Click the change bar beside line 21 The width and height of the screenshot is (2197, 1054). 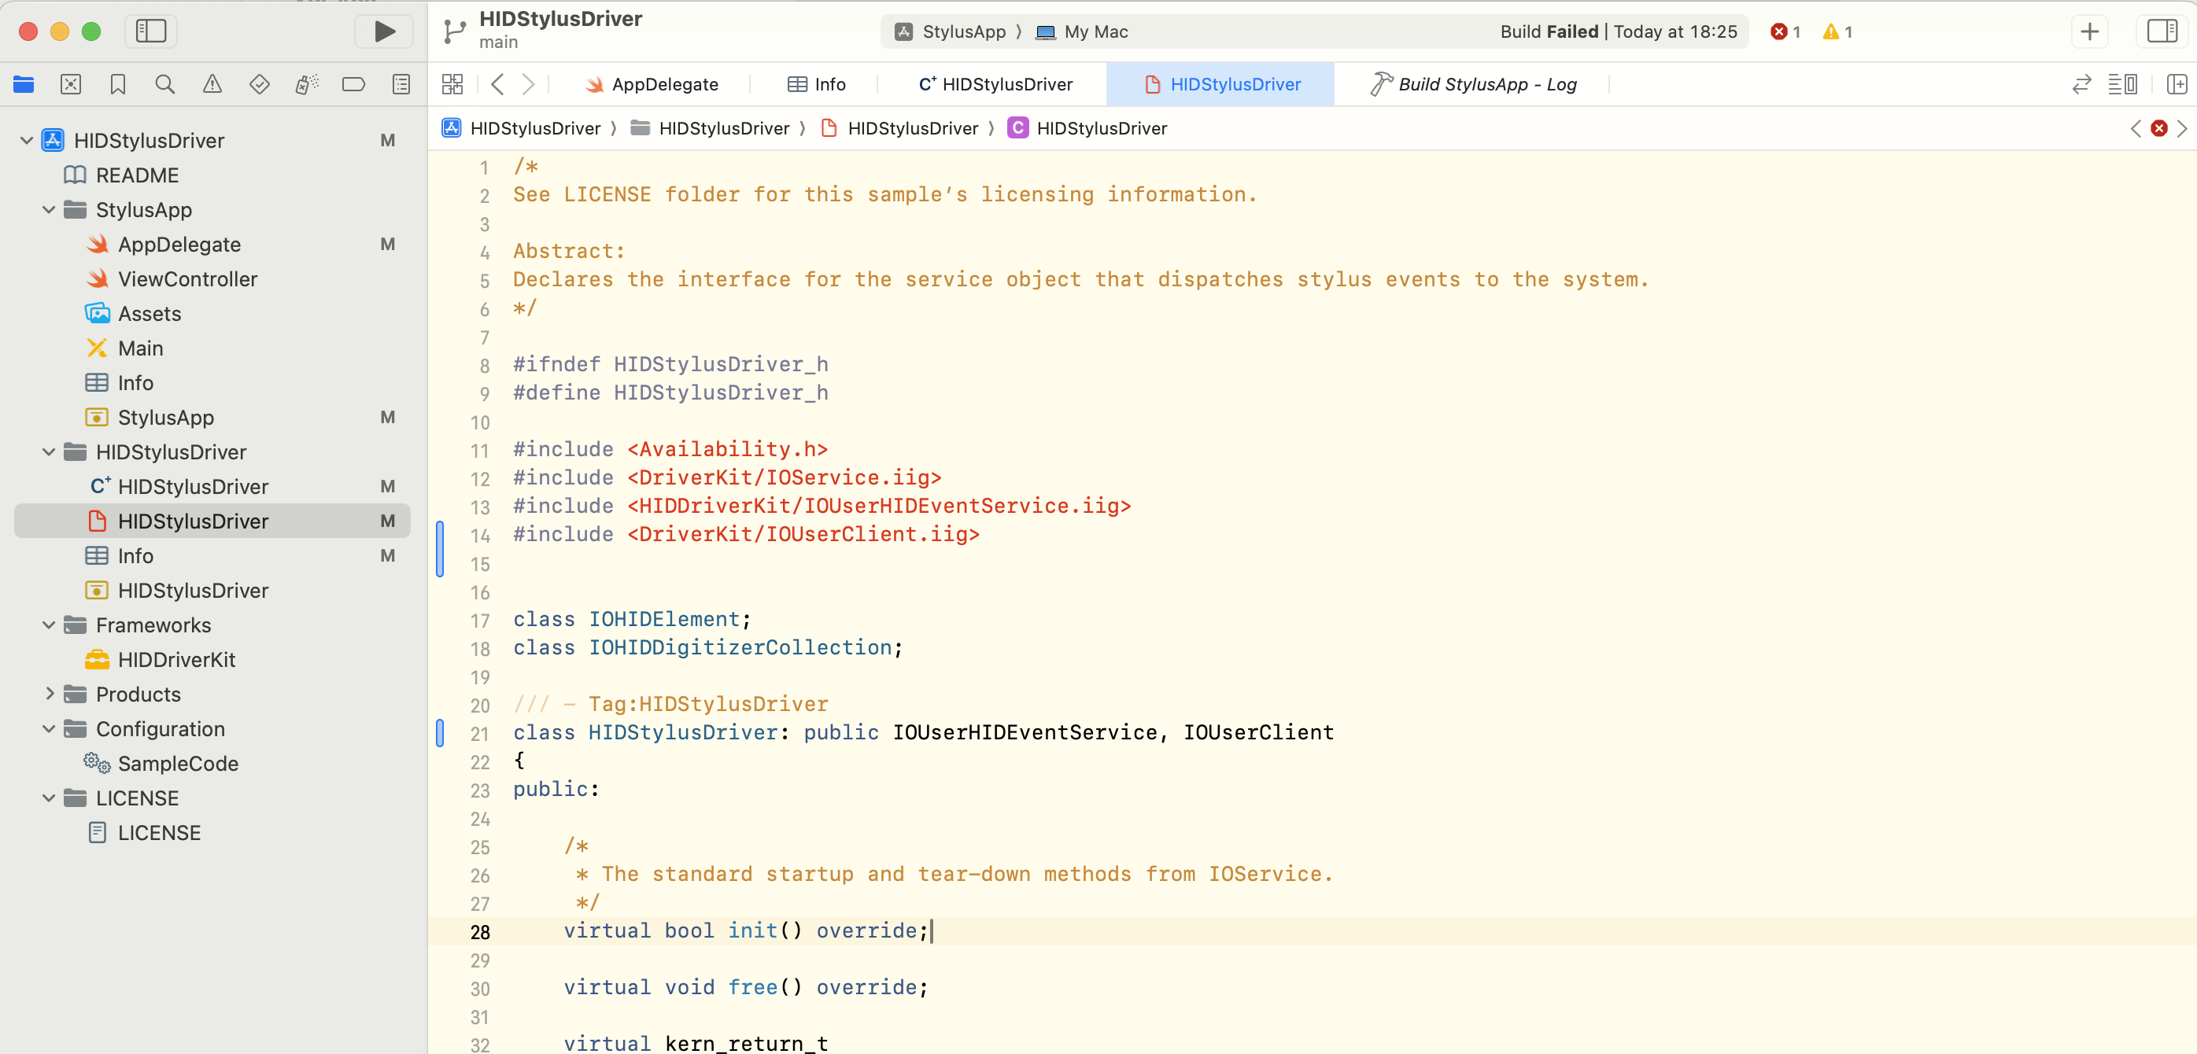(x=440, y=733)
